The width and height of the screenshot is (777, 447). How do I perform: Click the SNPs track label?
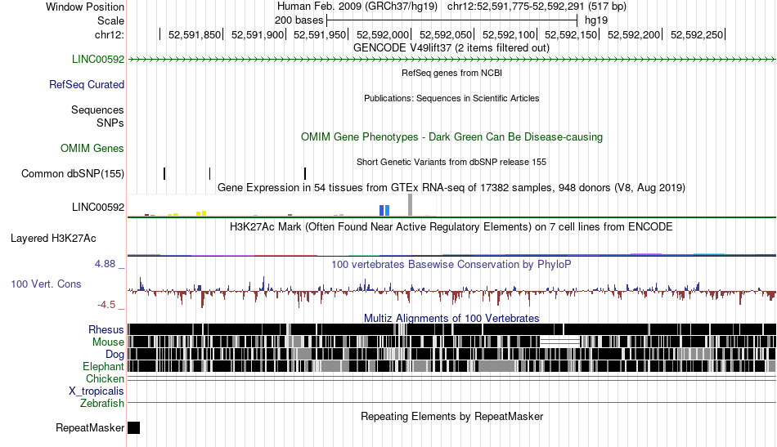pyautogui.click(x=110, y=123)
